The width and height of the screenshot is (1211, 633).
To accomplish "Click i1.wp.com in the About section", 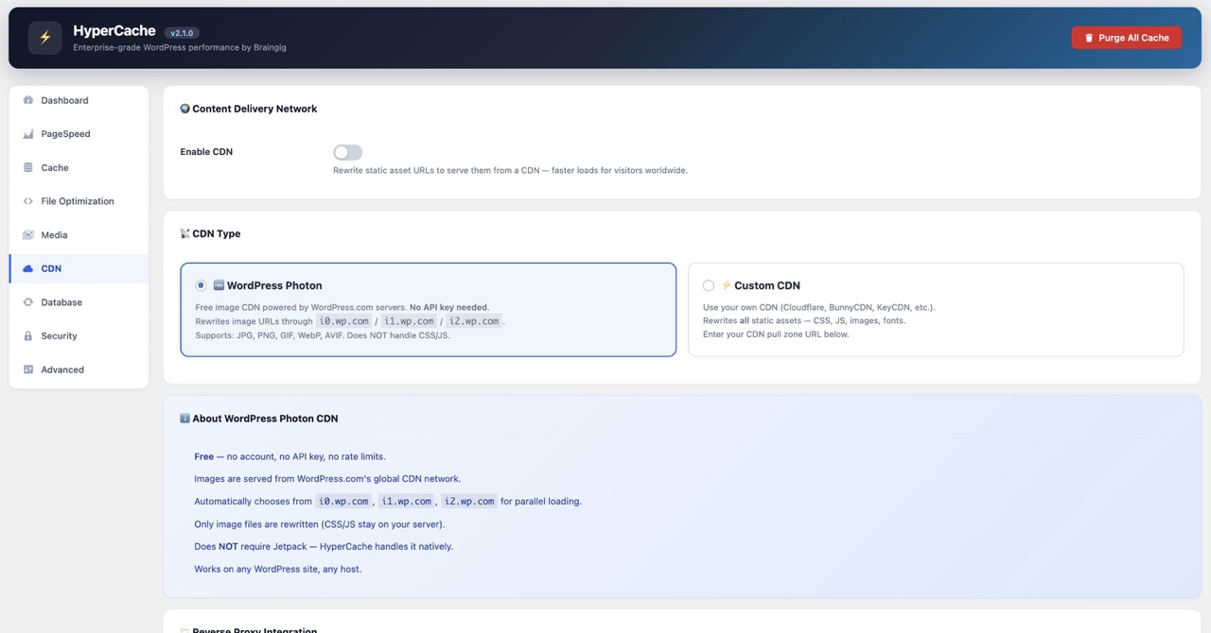I will point(406,502).
